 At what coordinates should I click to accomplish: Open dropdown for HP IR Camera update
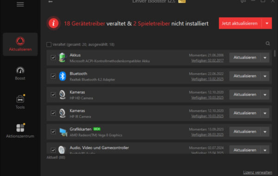click(265, 113)
